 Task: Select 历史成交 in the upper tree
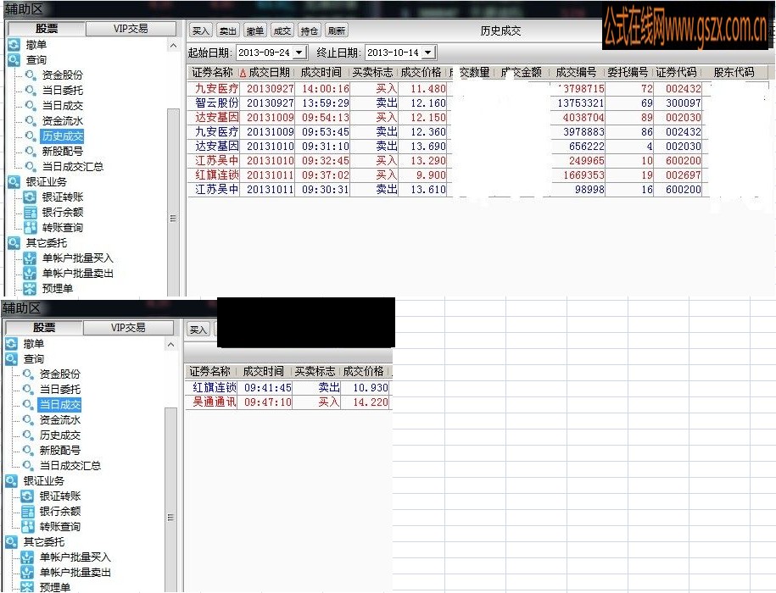click(x=63, y=136)
